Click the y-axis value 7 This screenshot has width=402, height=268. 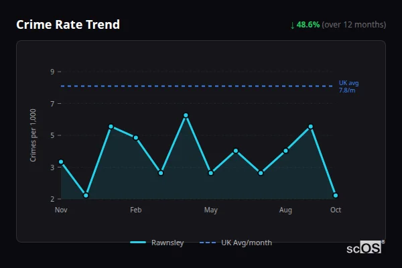click(x=52, y=104)
